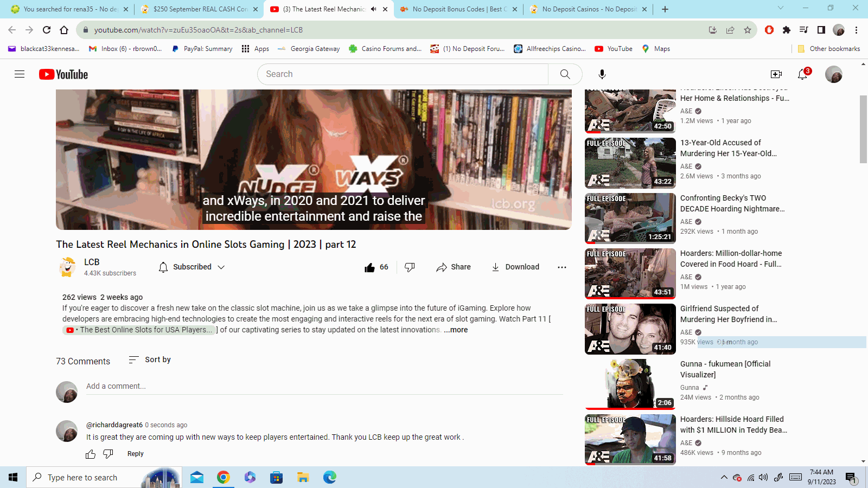Open Chrome home page button

tap(64, 30)
